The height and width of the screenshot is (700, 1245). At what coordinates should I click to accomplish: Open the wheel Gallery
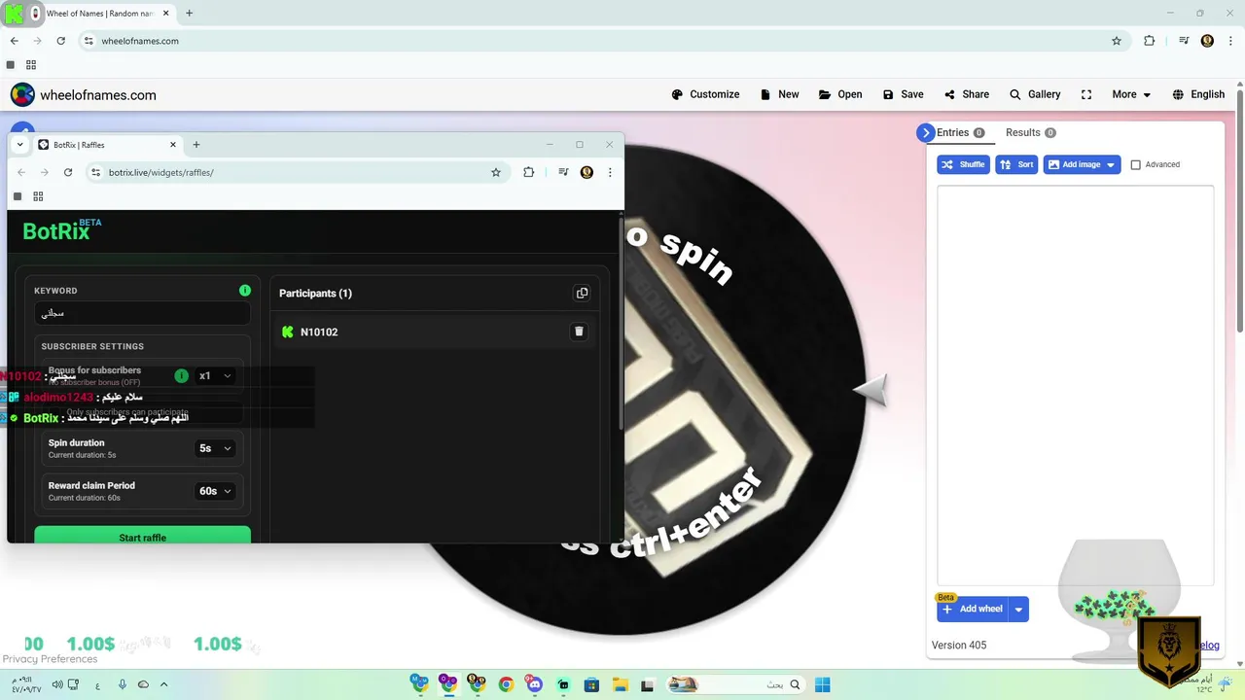[1035, 94]
